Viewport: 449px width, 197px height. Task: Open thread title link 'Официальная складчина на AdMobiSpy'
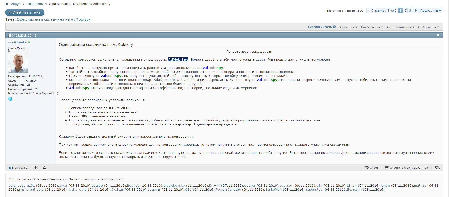(54, 19)
